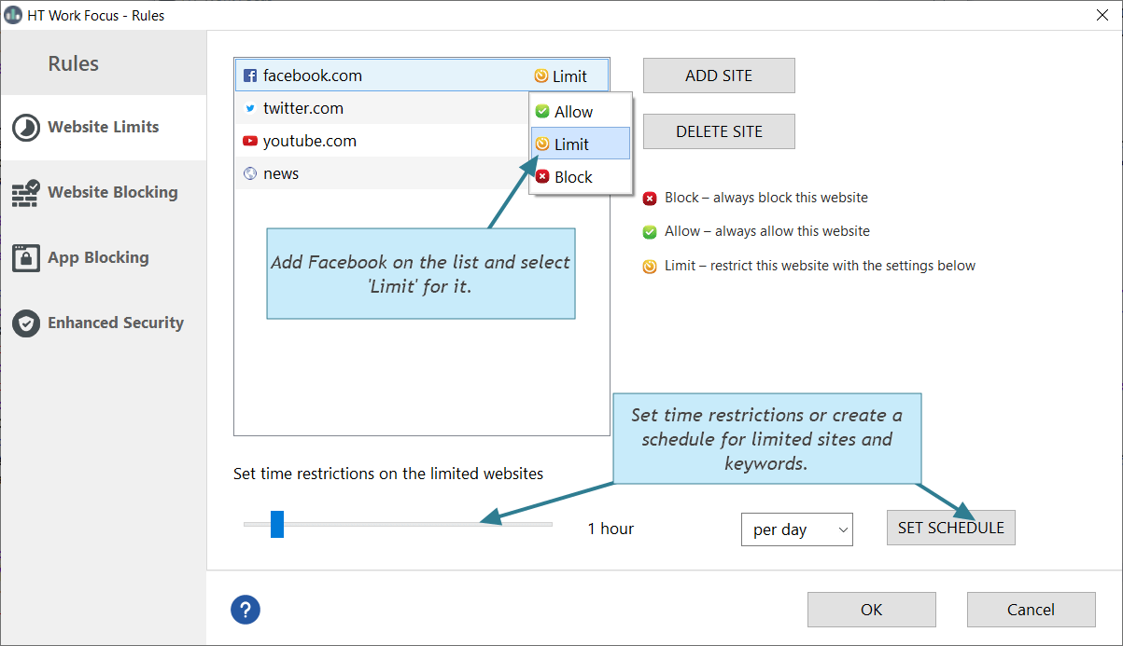Click 'Block – always block this website' text
Image resolution: width=1123 pixels, height=646 pixels.
(766, 198)
